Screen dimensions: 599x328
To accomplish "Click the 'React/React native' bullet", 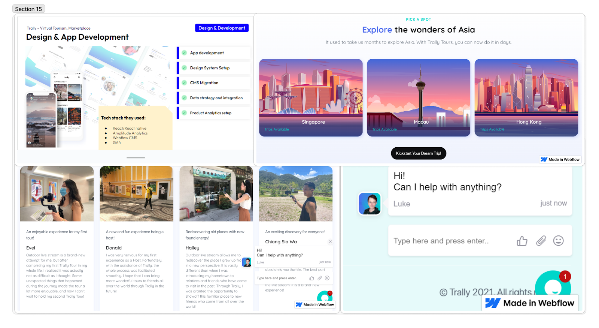I will click(130, 129).
